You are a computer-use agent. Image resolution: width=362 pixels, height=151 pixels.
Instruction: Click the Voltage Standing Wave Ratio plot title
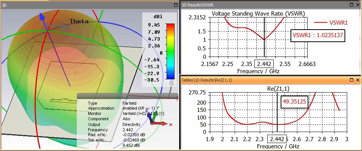[x=258, y=14]
